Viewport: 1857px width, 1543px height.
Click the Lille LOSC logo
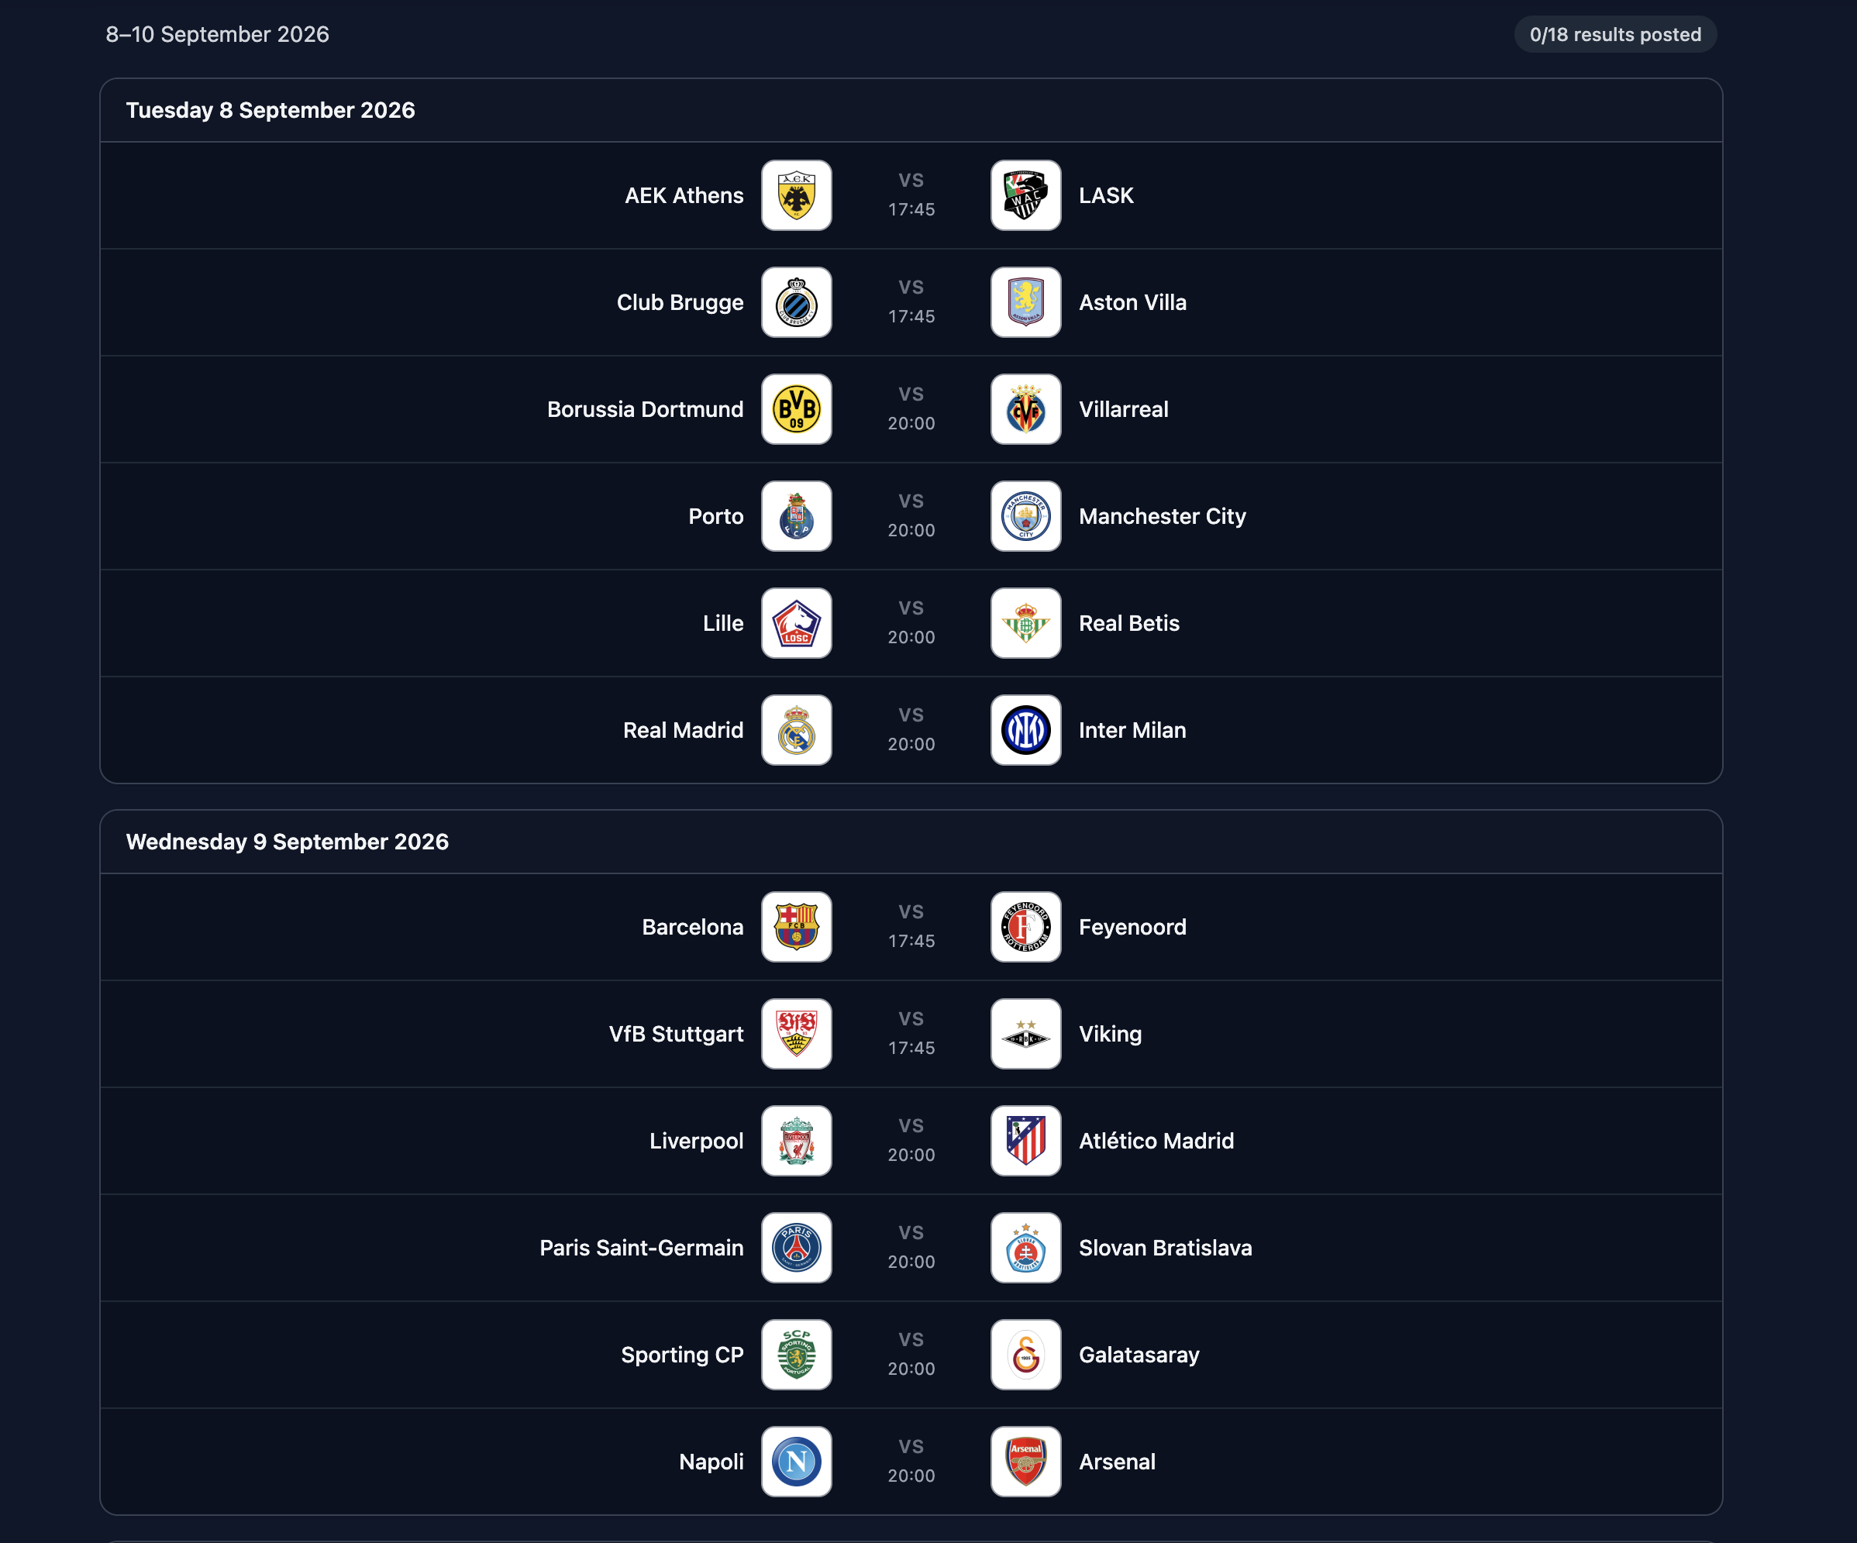[796, 623]
